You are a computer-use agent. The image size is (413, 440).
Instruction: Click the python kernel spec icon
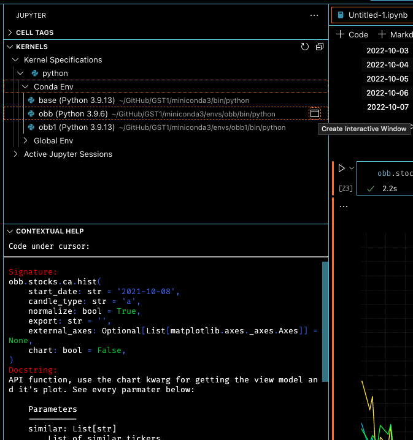(35, 74)
